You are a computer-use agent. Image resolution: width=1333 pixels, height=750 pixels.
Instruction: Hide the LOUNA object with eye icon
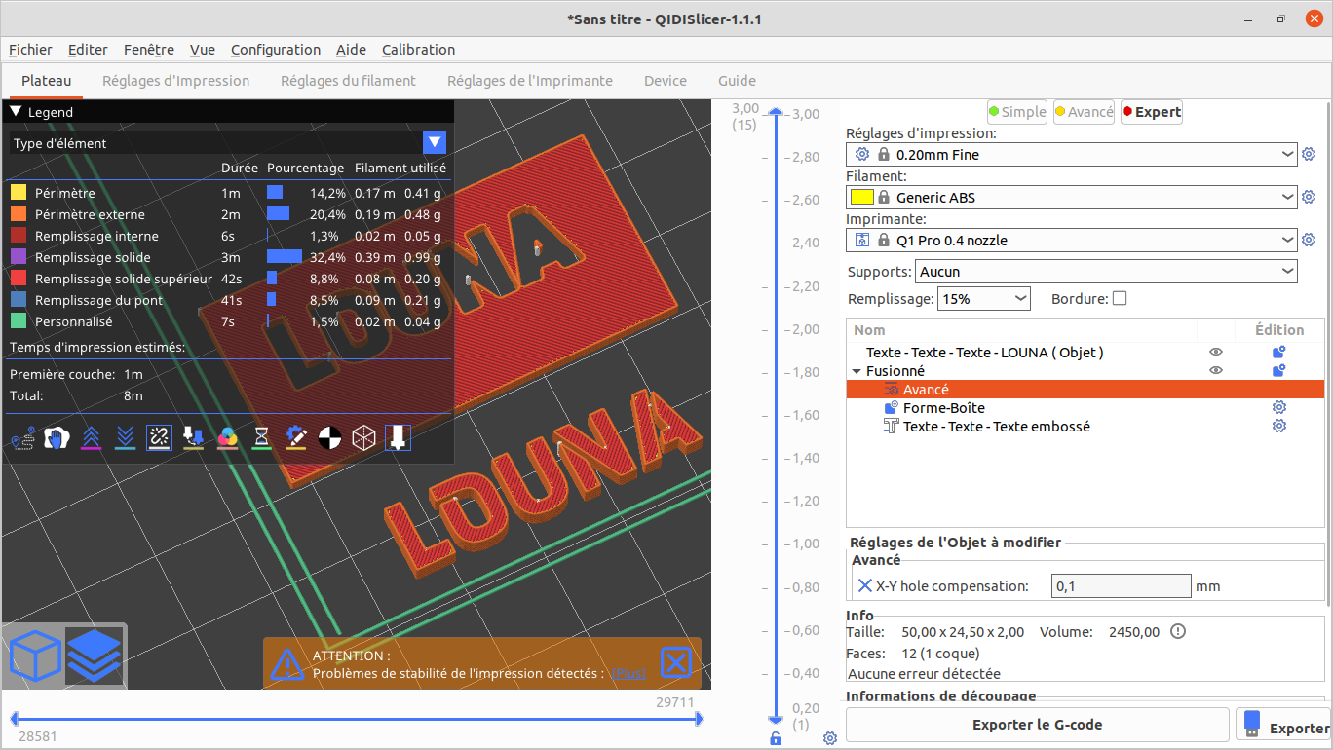(x=1216, y=352)
